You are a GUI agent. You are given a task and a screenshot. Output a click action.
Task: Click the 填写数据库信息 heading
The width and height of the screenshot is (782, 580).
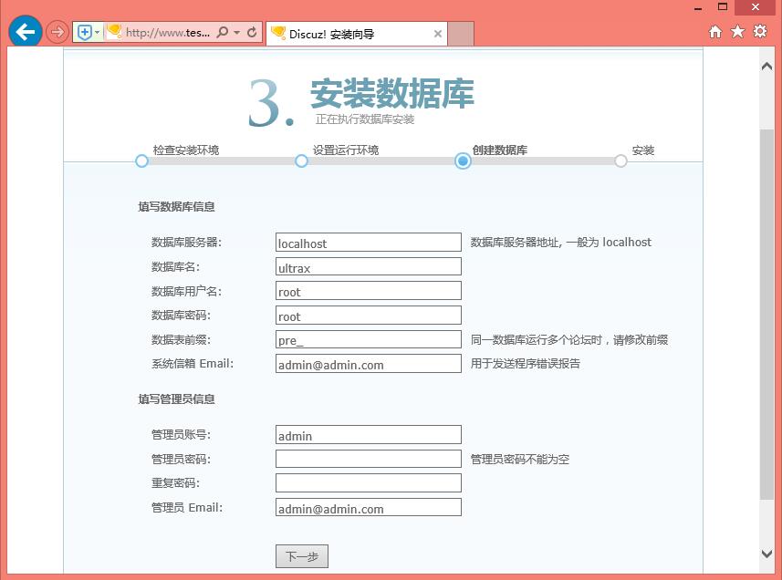[176, 207]
